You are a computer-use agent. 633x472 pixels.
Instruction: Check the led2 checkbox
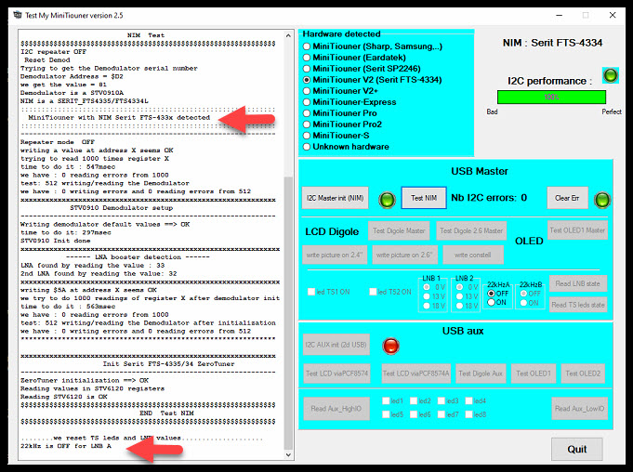point(414,400)
